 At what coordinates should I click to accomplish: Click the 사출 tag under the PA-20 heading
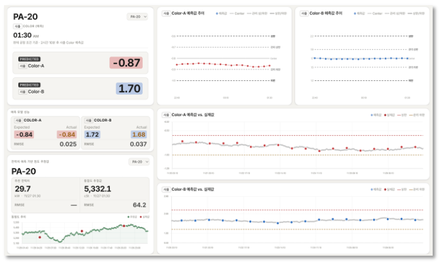[x=18, y=26]
